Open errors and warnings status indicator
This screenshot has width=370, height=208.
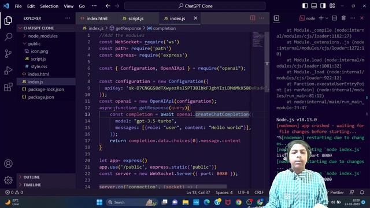coord(14,192)
